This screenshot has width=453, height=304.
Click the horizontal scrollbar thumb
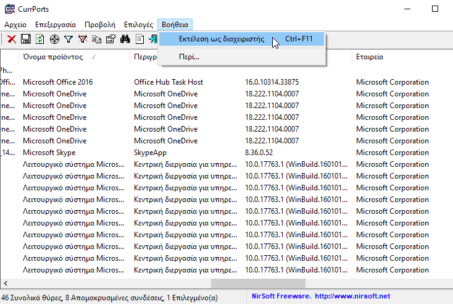click(x=258, y=283)
